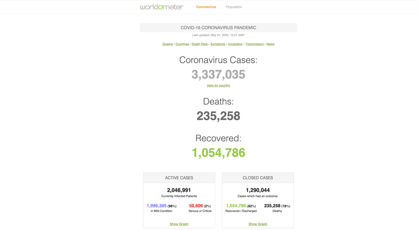Click the CLOSED CASES panel header
This screenshot has height=231, width=419.
click(x=258, y=178)
